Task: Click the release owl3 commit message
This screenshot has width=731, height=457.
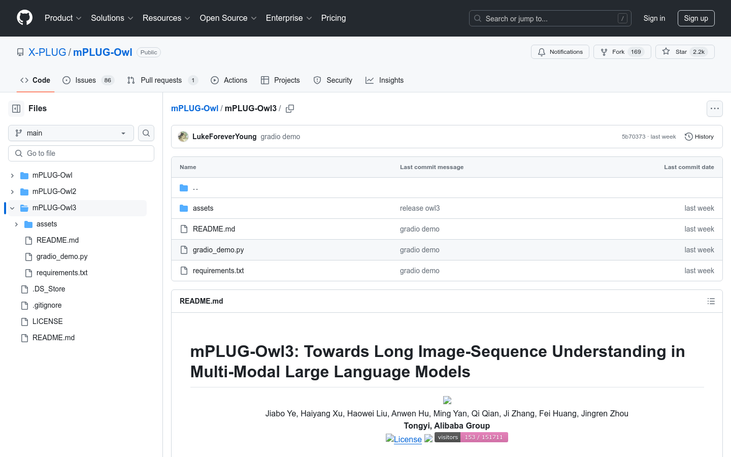Action: [420, 208]
